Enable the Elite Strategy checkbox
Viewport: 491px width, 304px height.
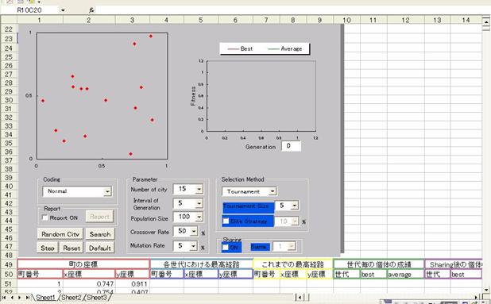tap(226, 221)
